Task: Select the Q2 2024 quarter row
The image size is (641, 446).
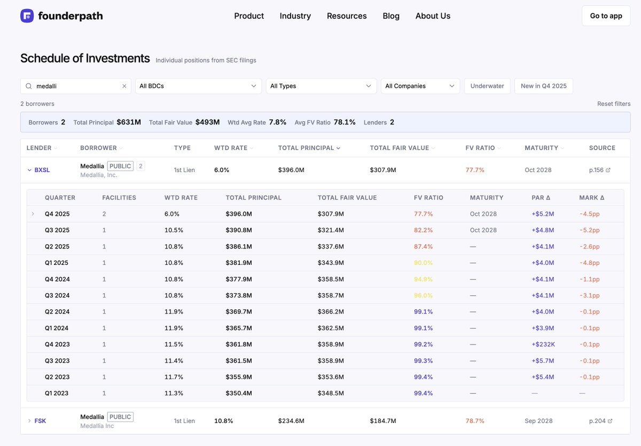Action: [325, 312]
